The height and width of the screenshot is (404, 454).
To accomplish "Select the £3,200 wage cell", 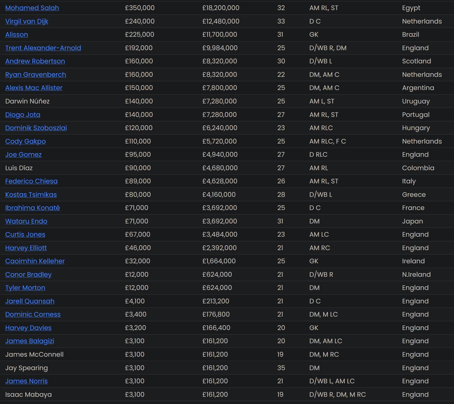I will click(x=135, y=328).
